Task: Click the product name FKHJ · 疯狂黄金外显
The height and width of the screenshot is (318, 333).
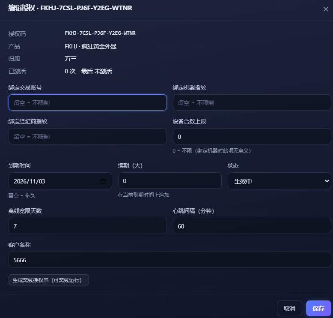Action: coord(91,46)
